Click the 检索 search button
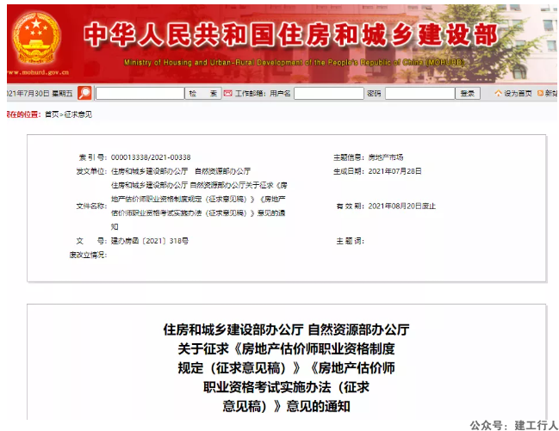Image resolution: width=559 pixels, height=431 pixels. (x=203, y=93)
